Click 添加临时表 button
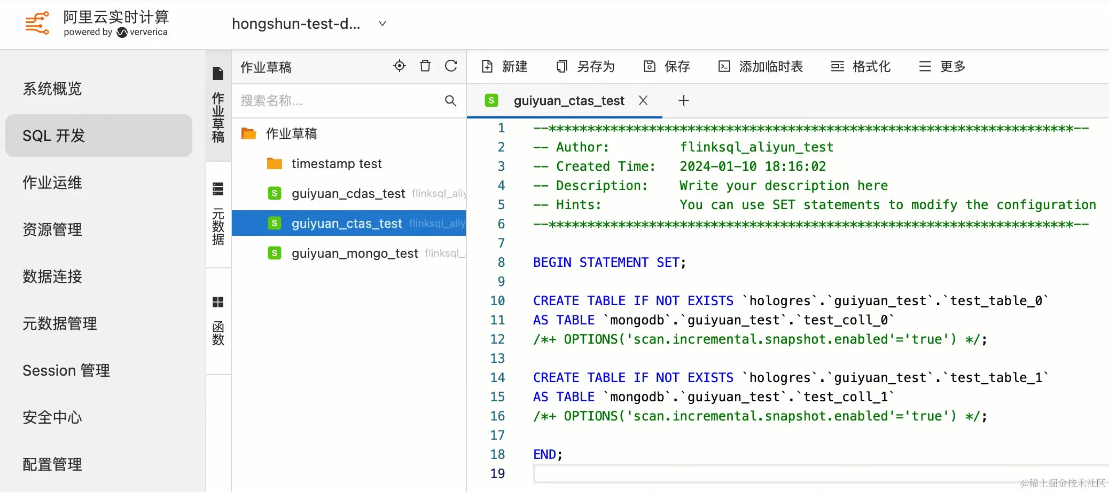 click(x=761, y=66)
